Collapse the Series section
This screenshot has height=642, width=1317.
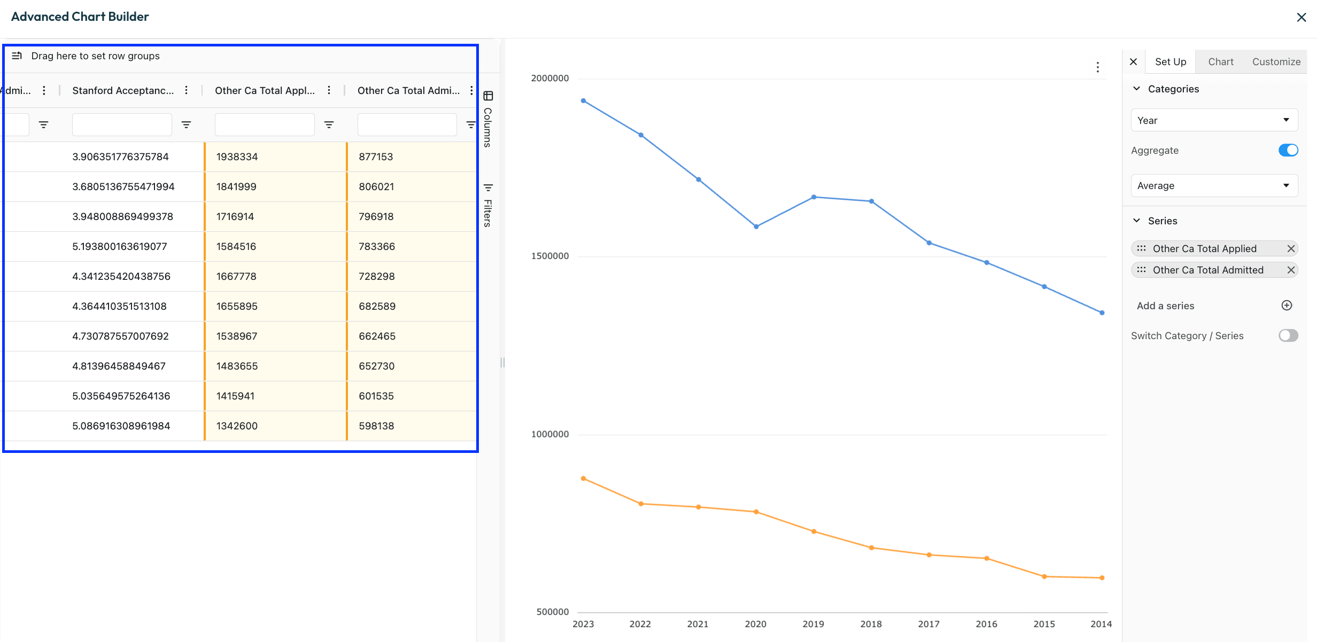1137,221
